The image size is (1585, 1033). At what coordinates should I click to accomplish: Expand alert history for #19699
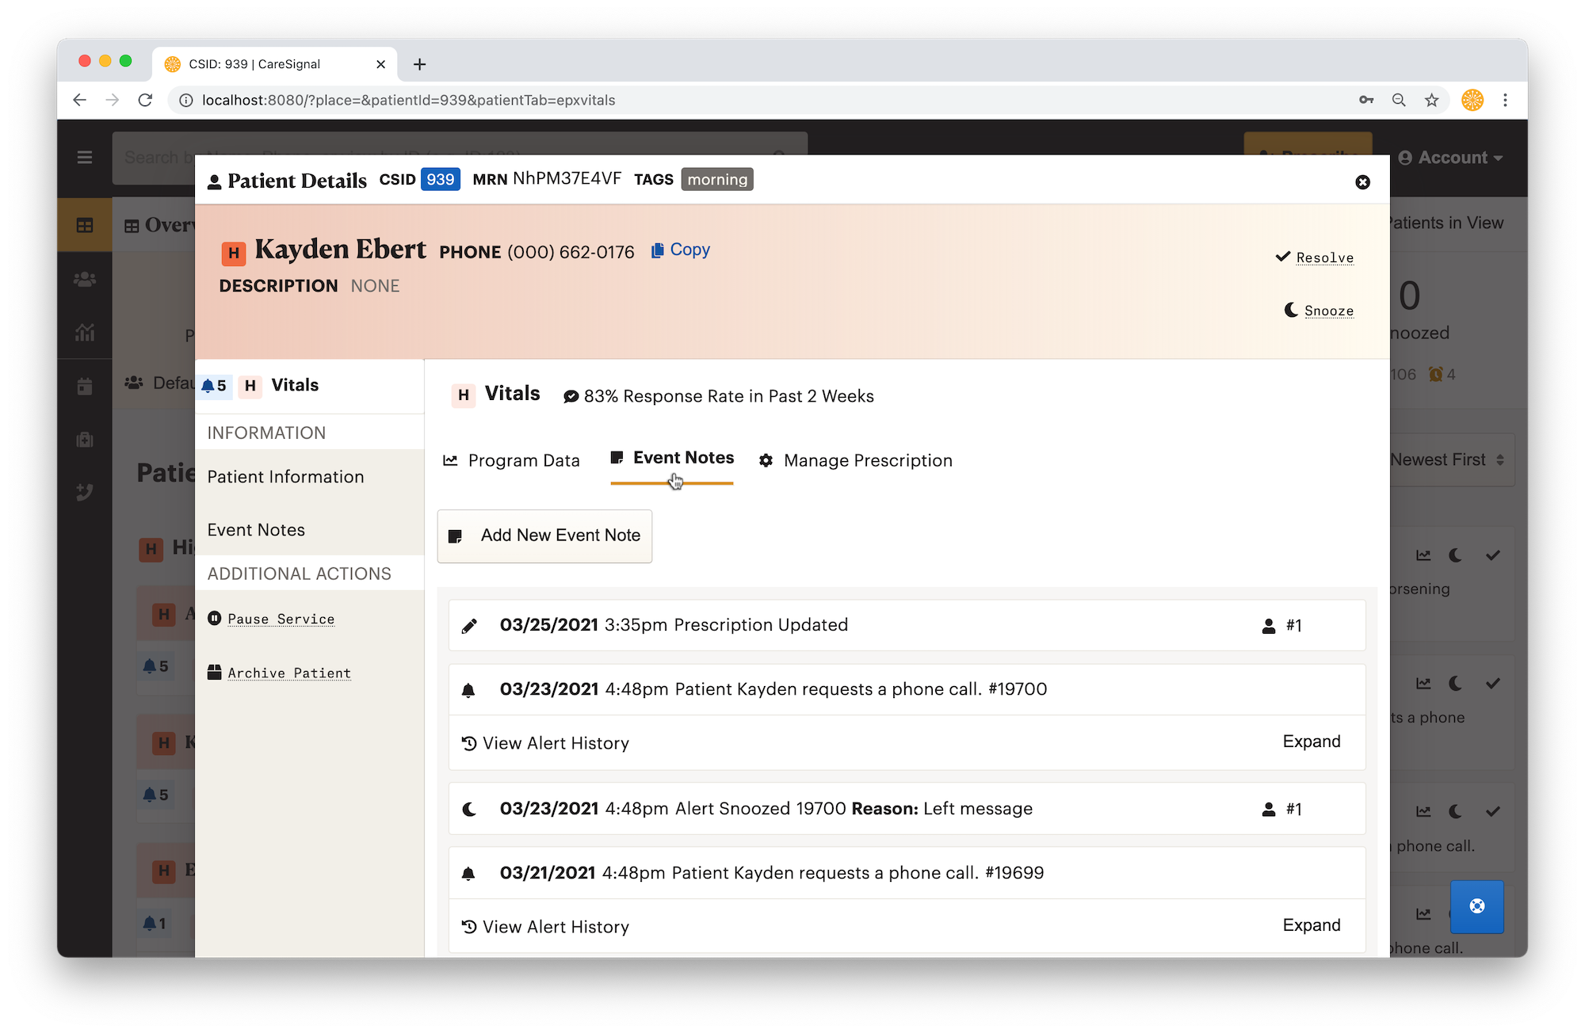[x=1312, y=925]
